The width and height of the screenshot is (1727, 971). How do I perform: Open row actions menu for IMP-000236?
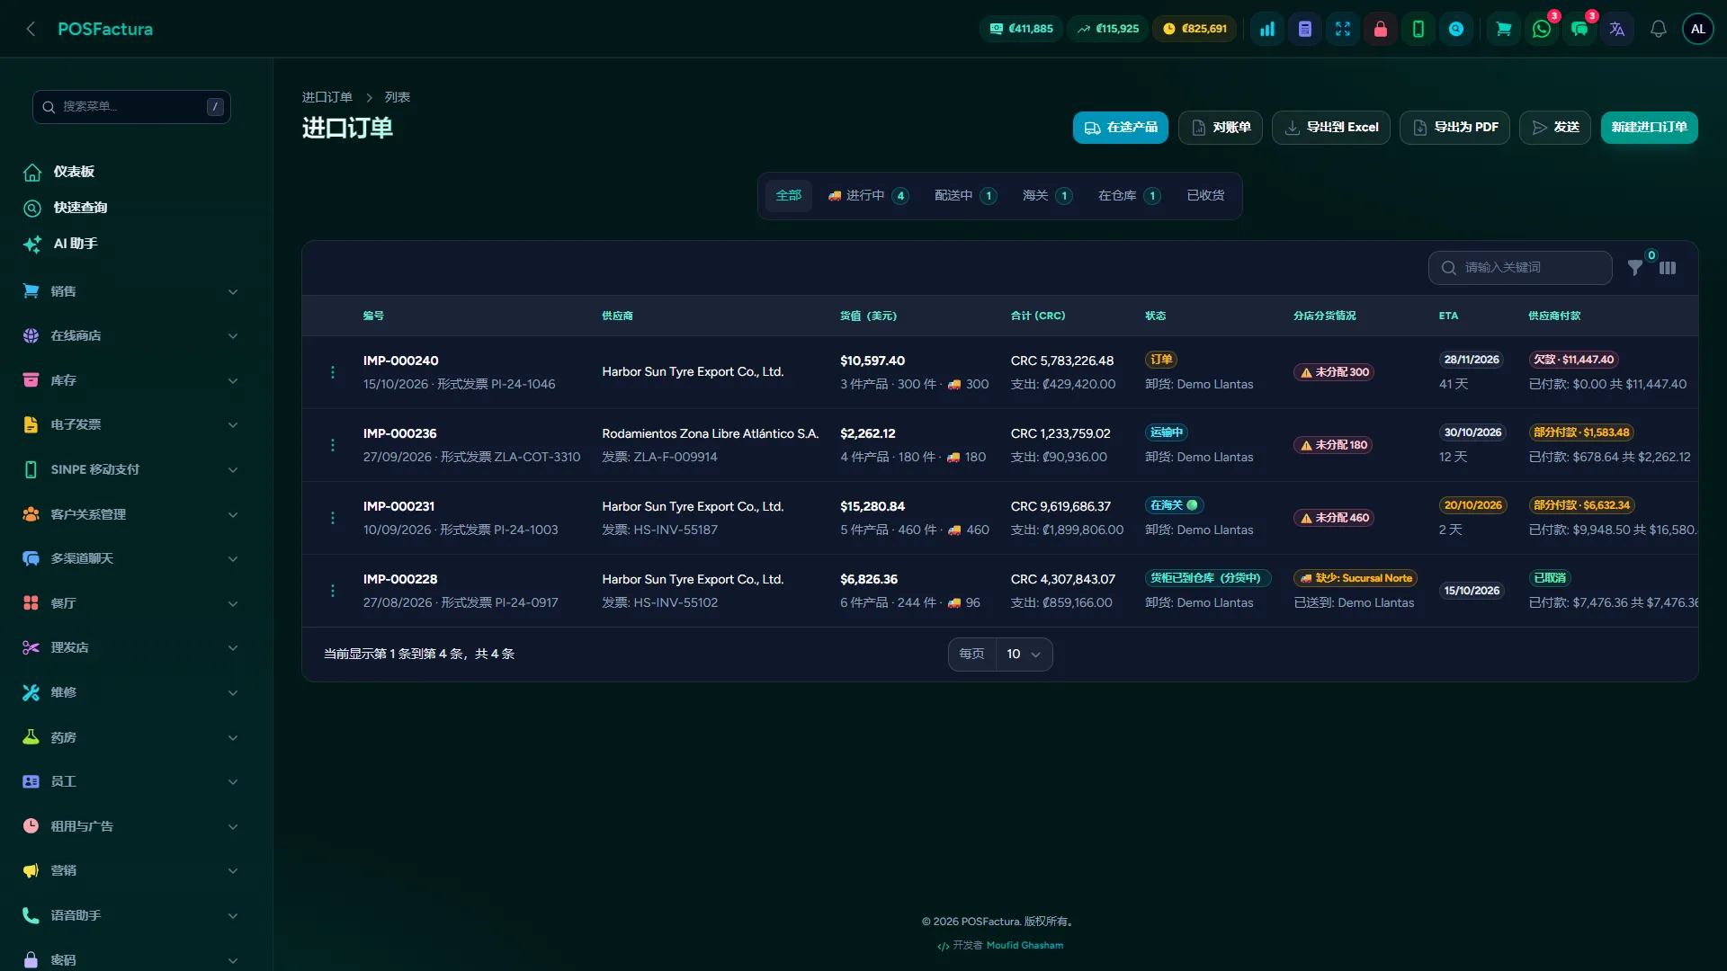pos(333,445)
